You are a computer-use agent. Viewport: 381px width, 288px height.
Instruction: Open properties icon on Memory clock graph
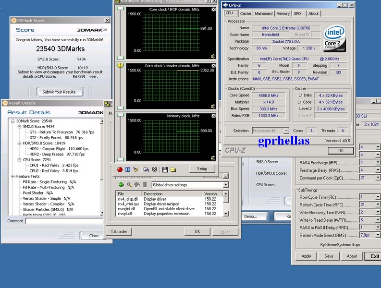tap(213, 158)
